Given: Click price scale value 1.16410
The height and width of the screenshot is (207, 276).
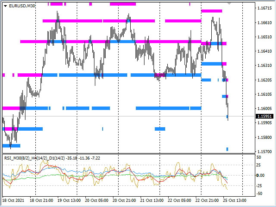Looking at the screenshot, I should pyautogui.click(x=264, y=51).
